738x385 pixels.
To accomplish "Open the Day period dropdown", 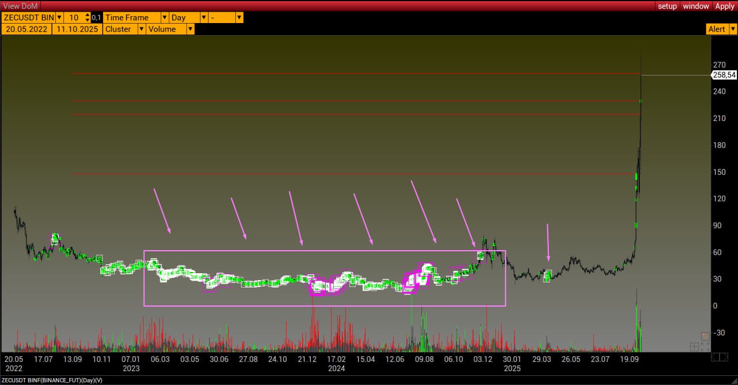I will [x=204, y=18].
